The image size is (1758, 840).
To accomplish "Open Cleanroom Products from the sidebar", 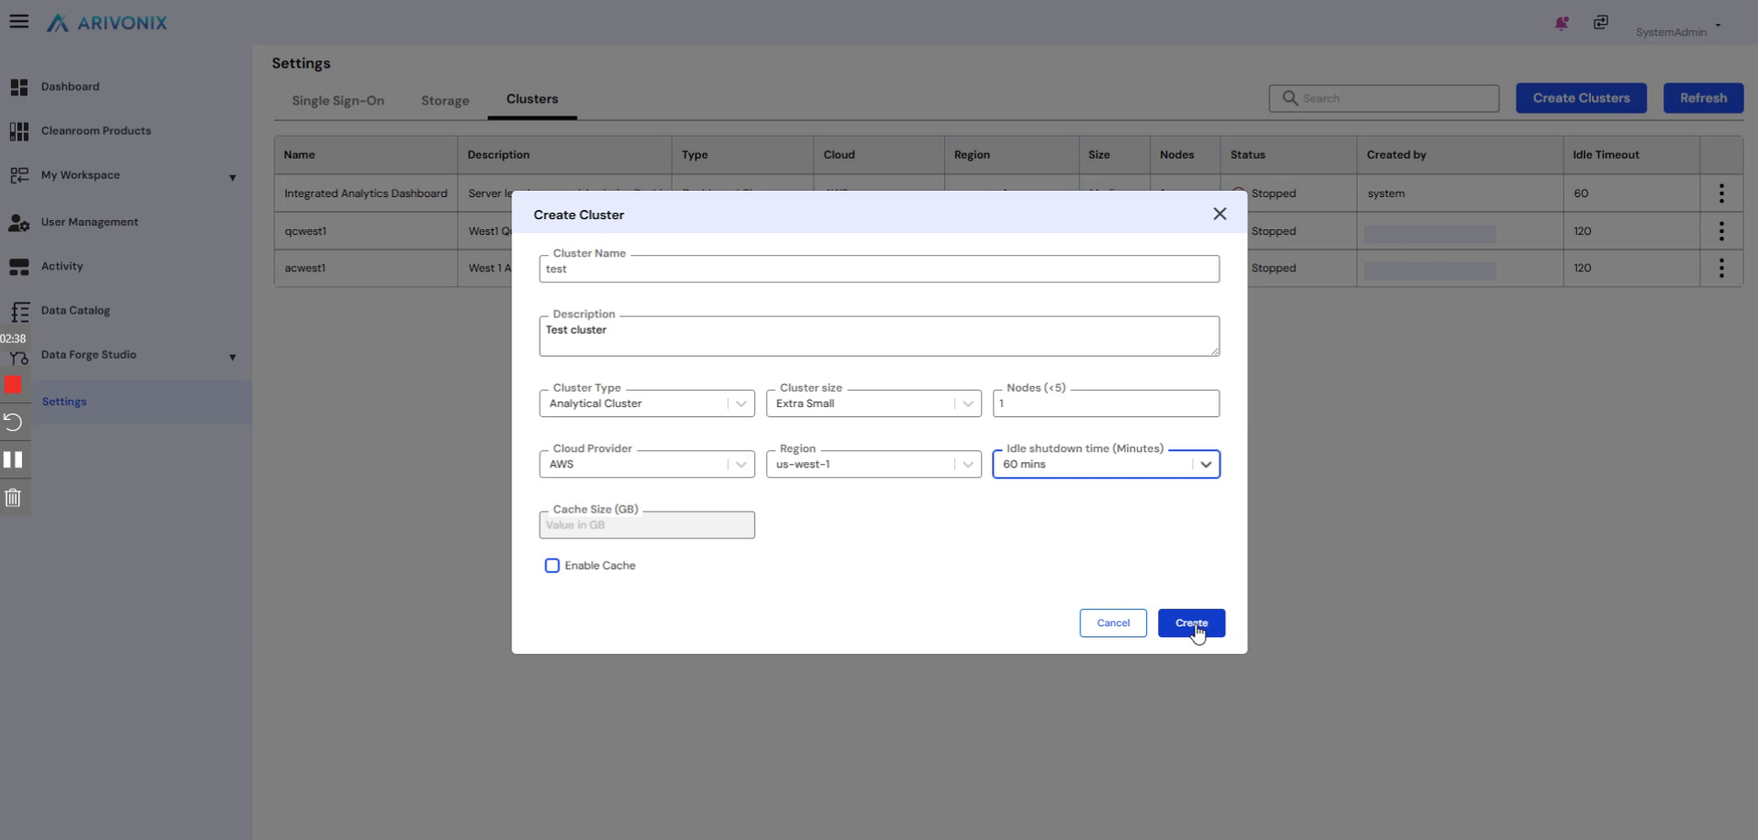I will pyautogui.click(x=95, y=131).
